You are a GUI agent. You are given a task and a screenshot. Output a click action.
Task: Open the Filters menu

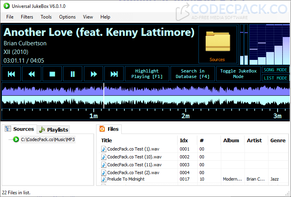click(27, 17)
